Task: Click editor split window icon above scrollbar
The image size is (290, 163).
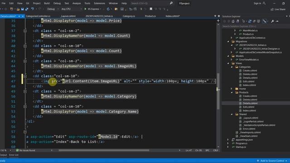Action: [218, 21]
